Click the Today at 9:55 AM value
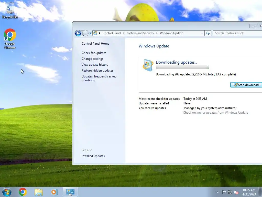262x197 pixels. pyautogui.click(x=195, y=99)
